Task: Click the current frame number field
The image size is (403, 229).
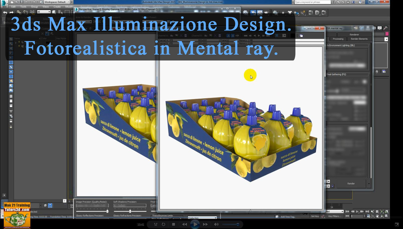Action: click(357, 216)
